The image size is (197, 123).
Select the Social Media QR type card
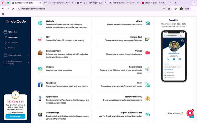pos(123,70)
